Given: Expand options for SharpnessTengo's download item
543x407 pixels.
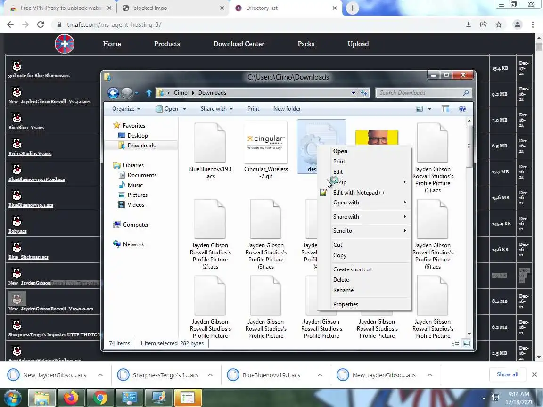Looking at the screenshot, I should pyautogui.click(x=210, y=375).
